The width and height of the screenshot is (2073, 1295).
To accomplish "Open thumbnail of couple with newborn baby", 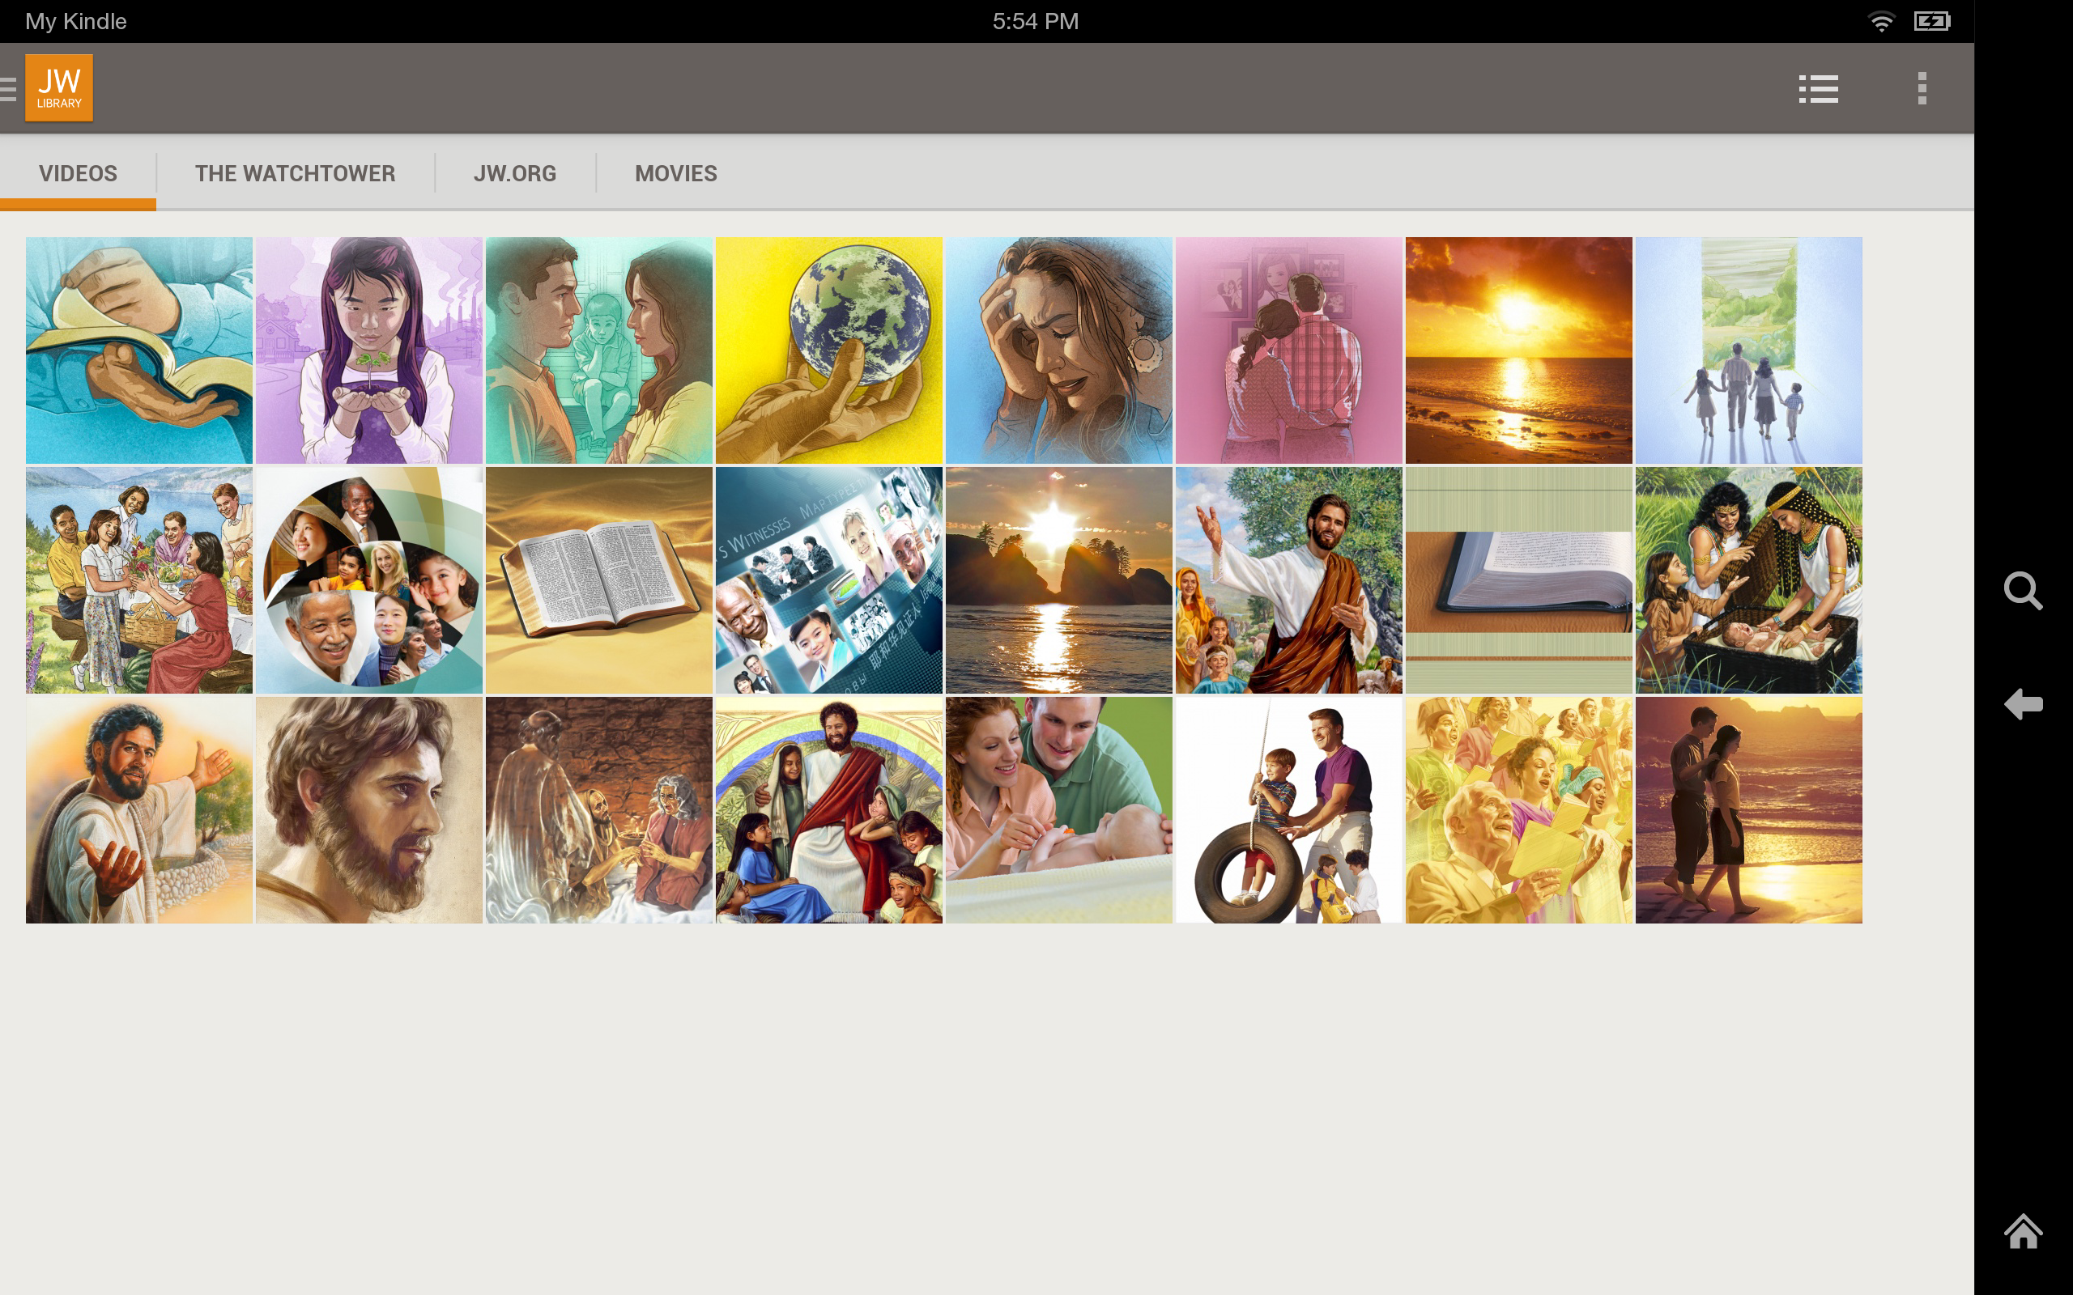I will pyautogui.click(x=1058, y=809).
